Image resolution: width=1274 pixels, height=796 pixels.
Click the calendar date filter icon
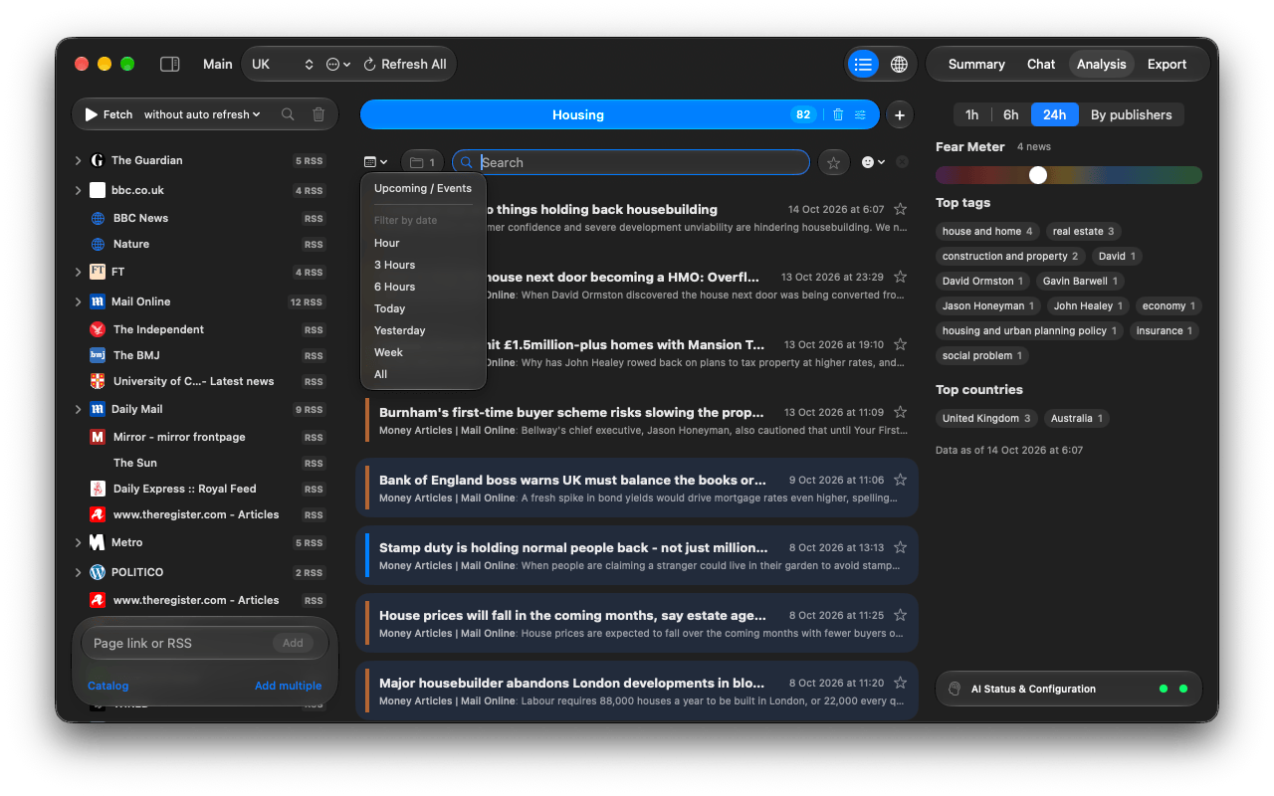click(375, 162)
